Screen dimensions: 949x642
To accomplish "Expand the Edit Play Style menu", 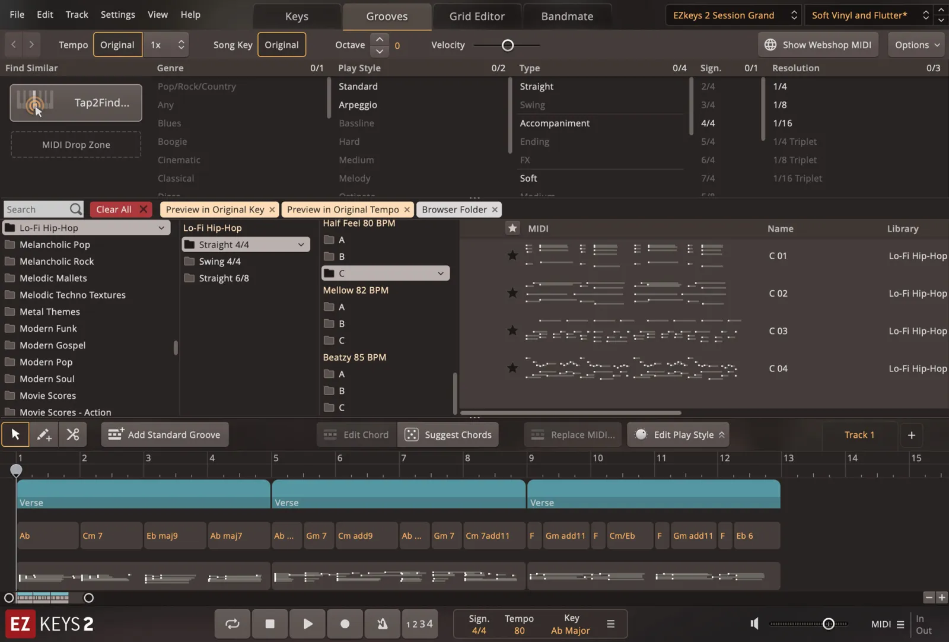I will [678, 435].
